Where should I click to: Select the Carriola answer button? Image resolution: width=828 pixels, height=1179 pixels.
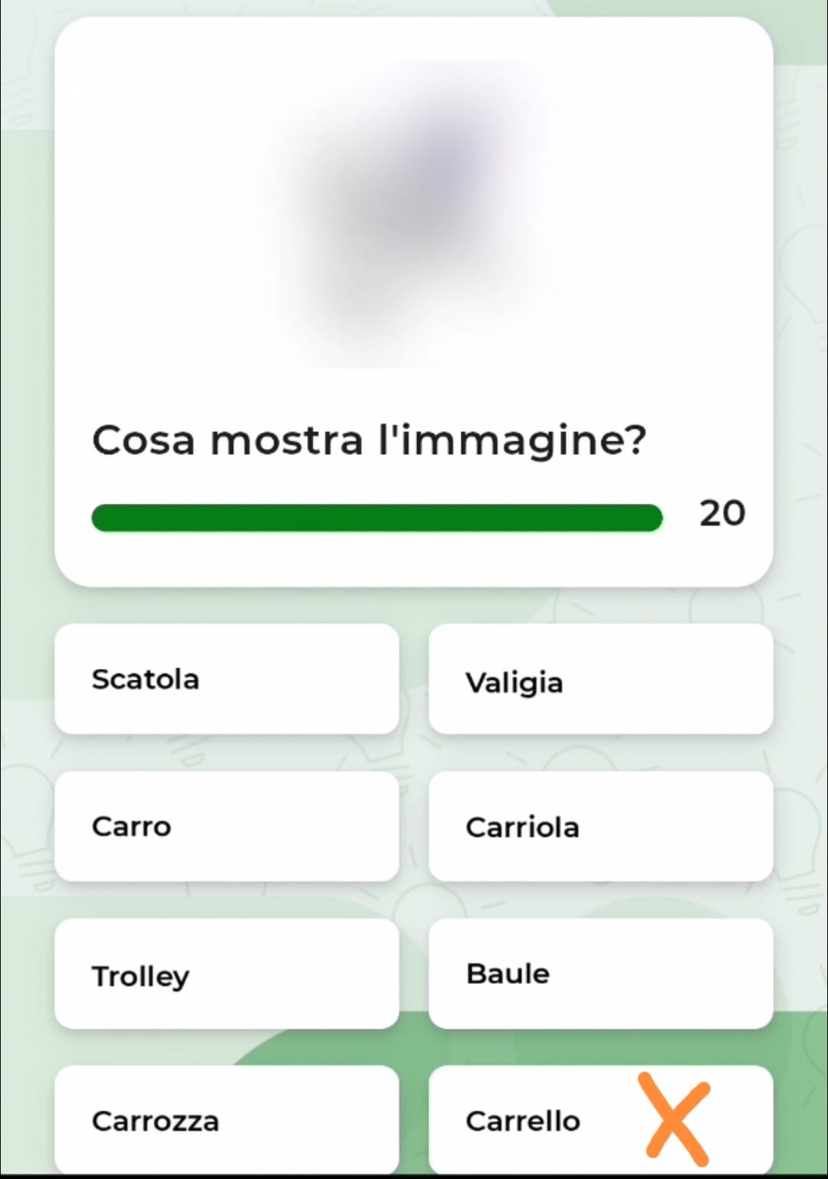point(600,826)
